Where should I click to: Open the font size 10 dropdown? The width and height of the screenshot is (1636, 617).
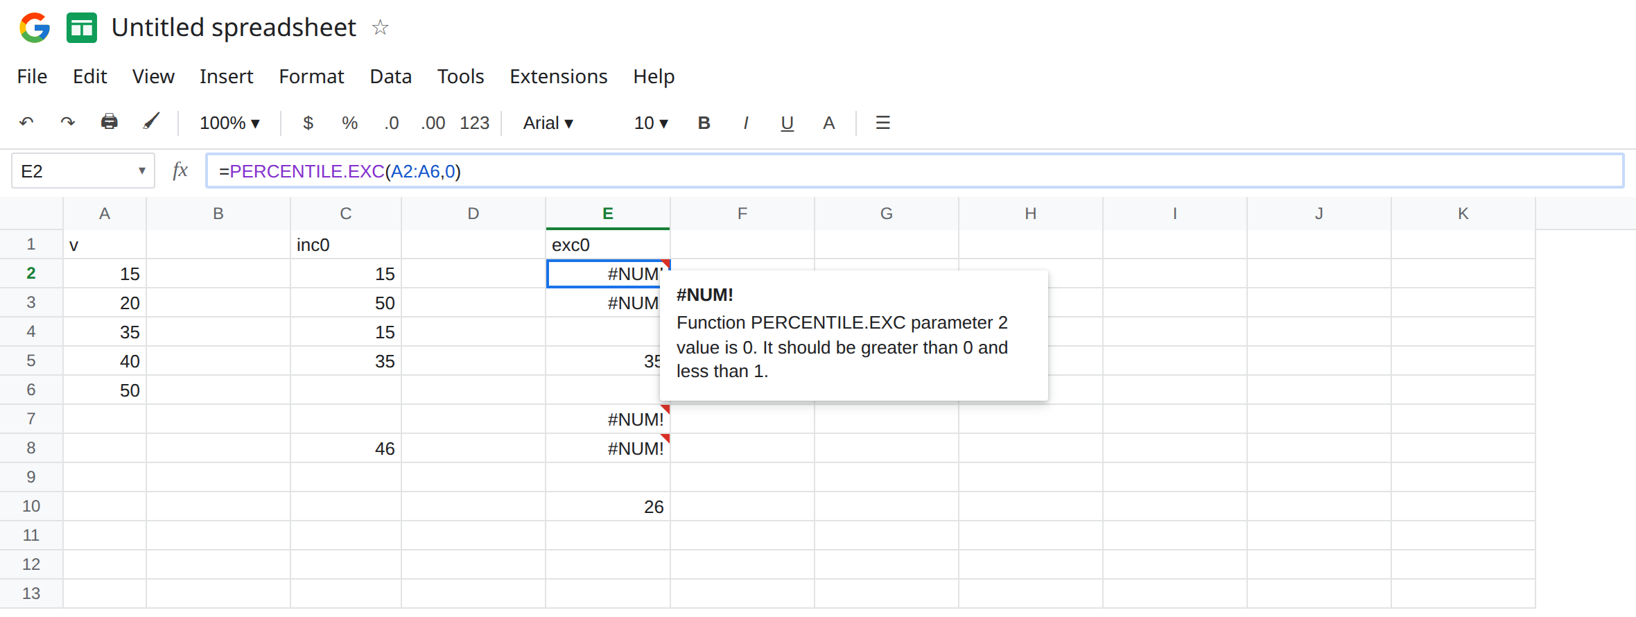click(x=651, y=123)
